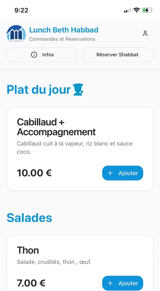Click the Cabillaud vapeur description text
The width and height of the screenshot is (160, 291).
pyautogui.click(x=74, y=148)
